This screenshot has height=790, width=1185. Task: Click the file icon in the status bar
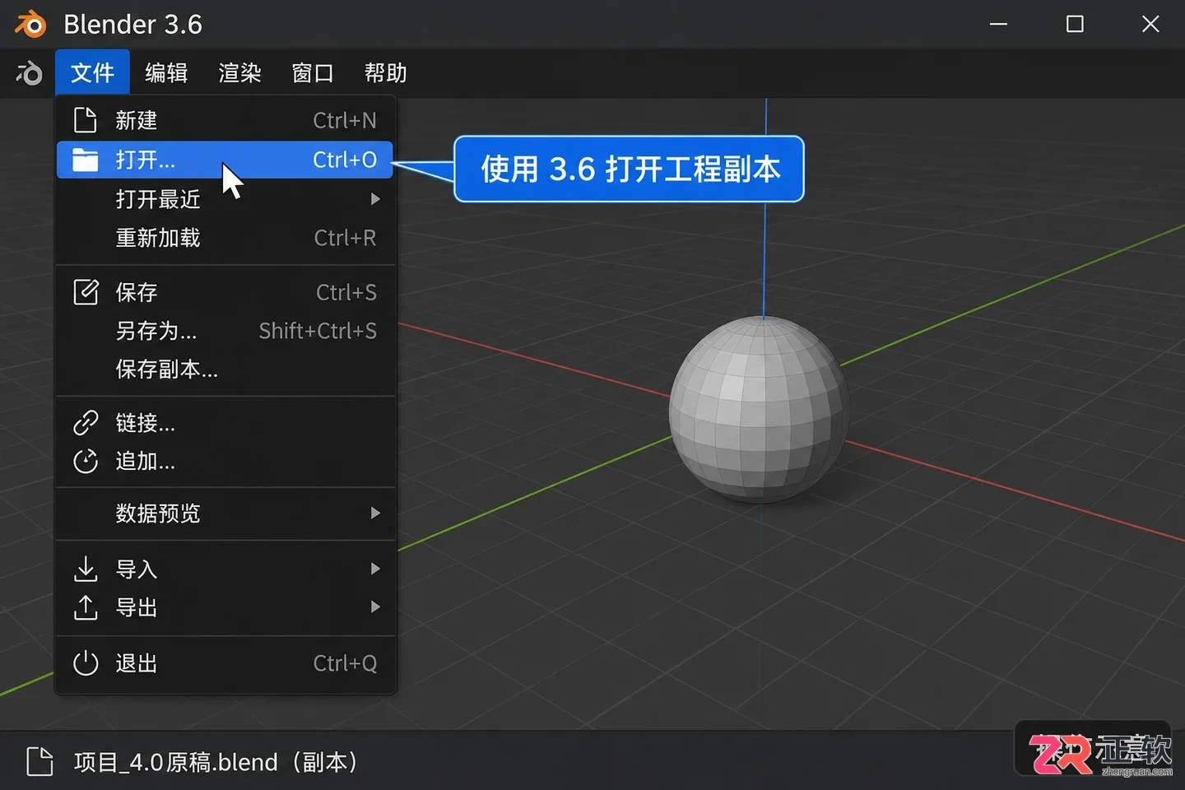click(40, 762)
